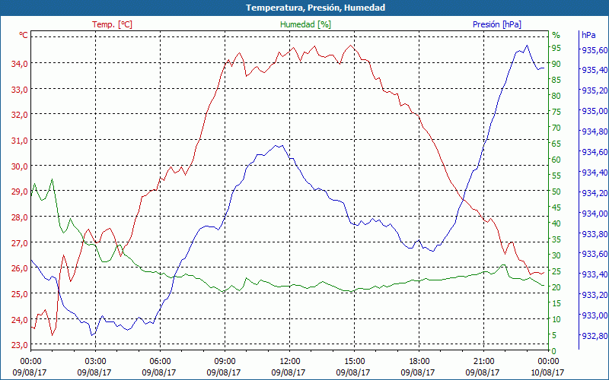Click temperature axis value '33,0'
609x380 pixels.
coord(19,89)
